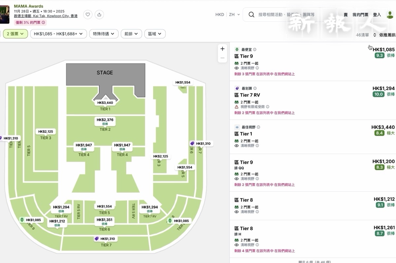Click info icon beside 最划算 label
Screen dimensions: 396x263
pyautogui.click(x=255, y=89)
